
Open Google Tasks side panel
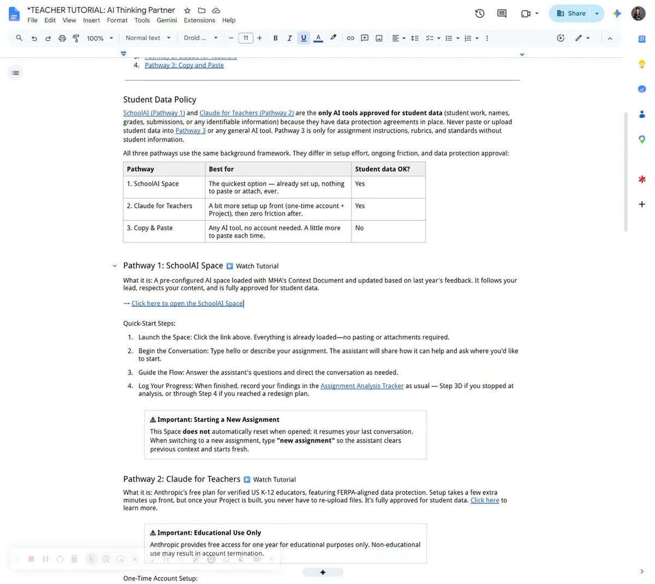642,89
